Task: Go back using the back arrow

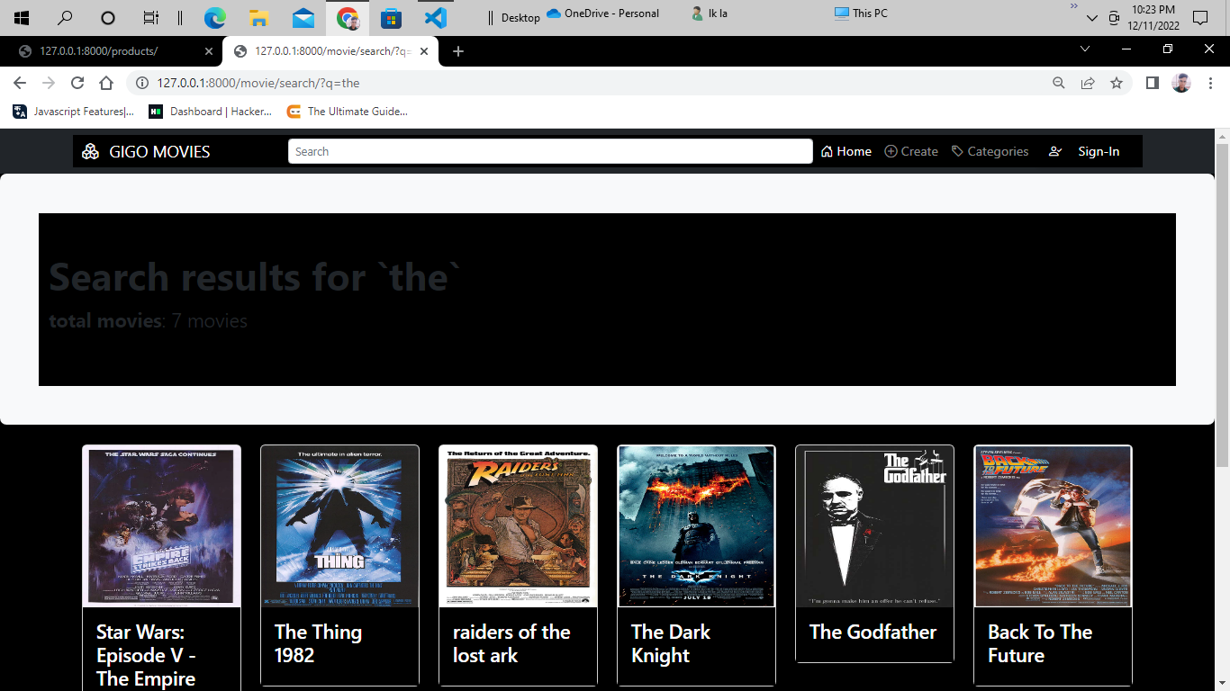Action: point(19,83)
